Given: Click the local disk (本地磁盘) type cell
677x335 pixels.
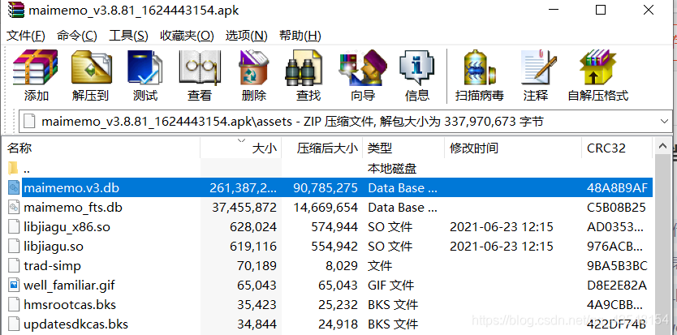Looking at the screenshot, I should (x=391, y=169).
